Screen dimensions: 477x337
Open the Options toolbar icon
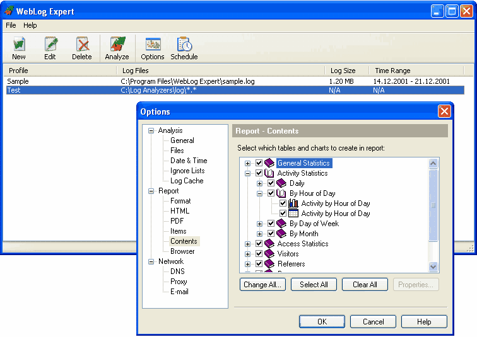click(x=153, y=44)
